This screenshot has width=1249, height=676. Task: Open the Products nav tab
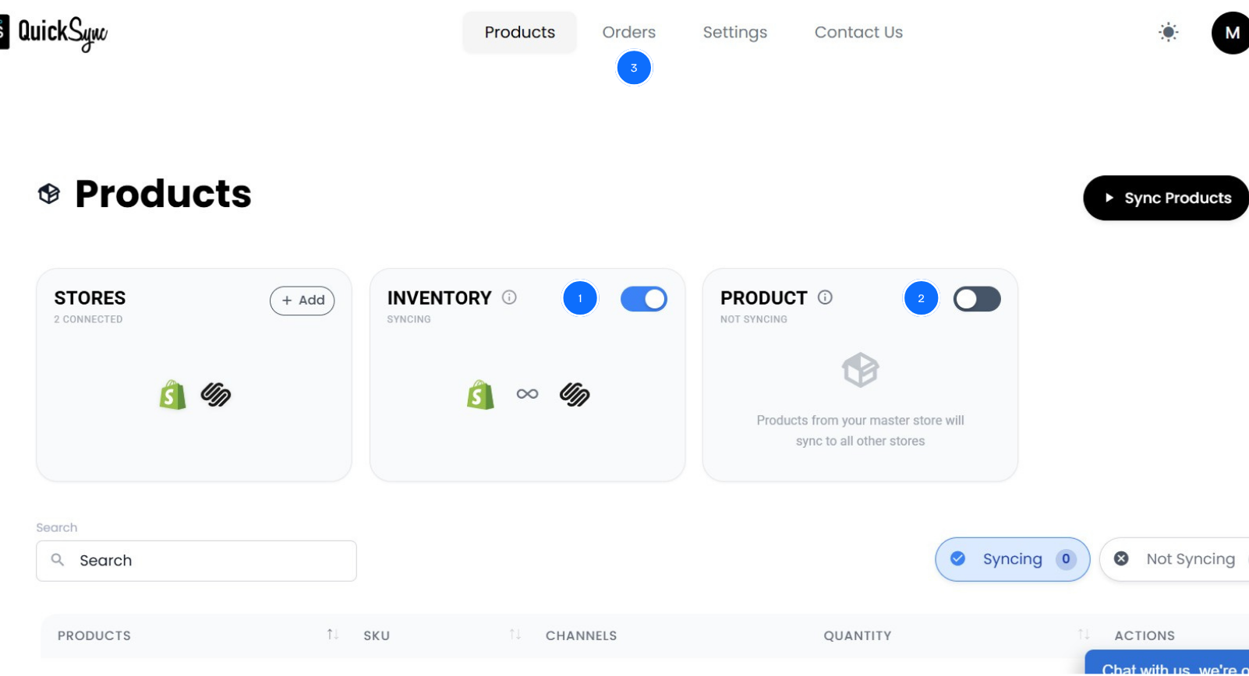[x=520, y=33]
